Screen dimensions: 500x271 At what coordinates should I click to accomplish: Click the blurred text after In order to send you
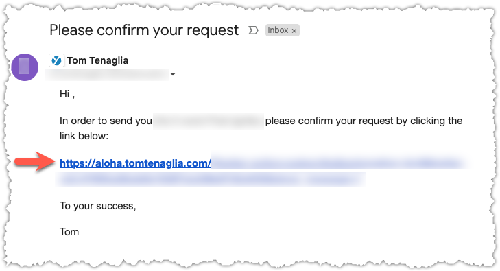click(x=209, y=121)
